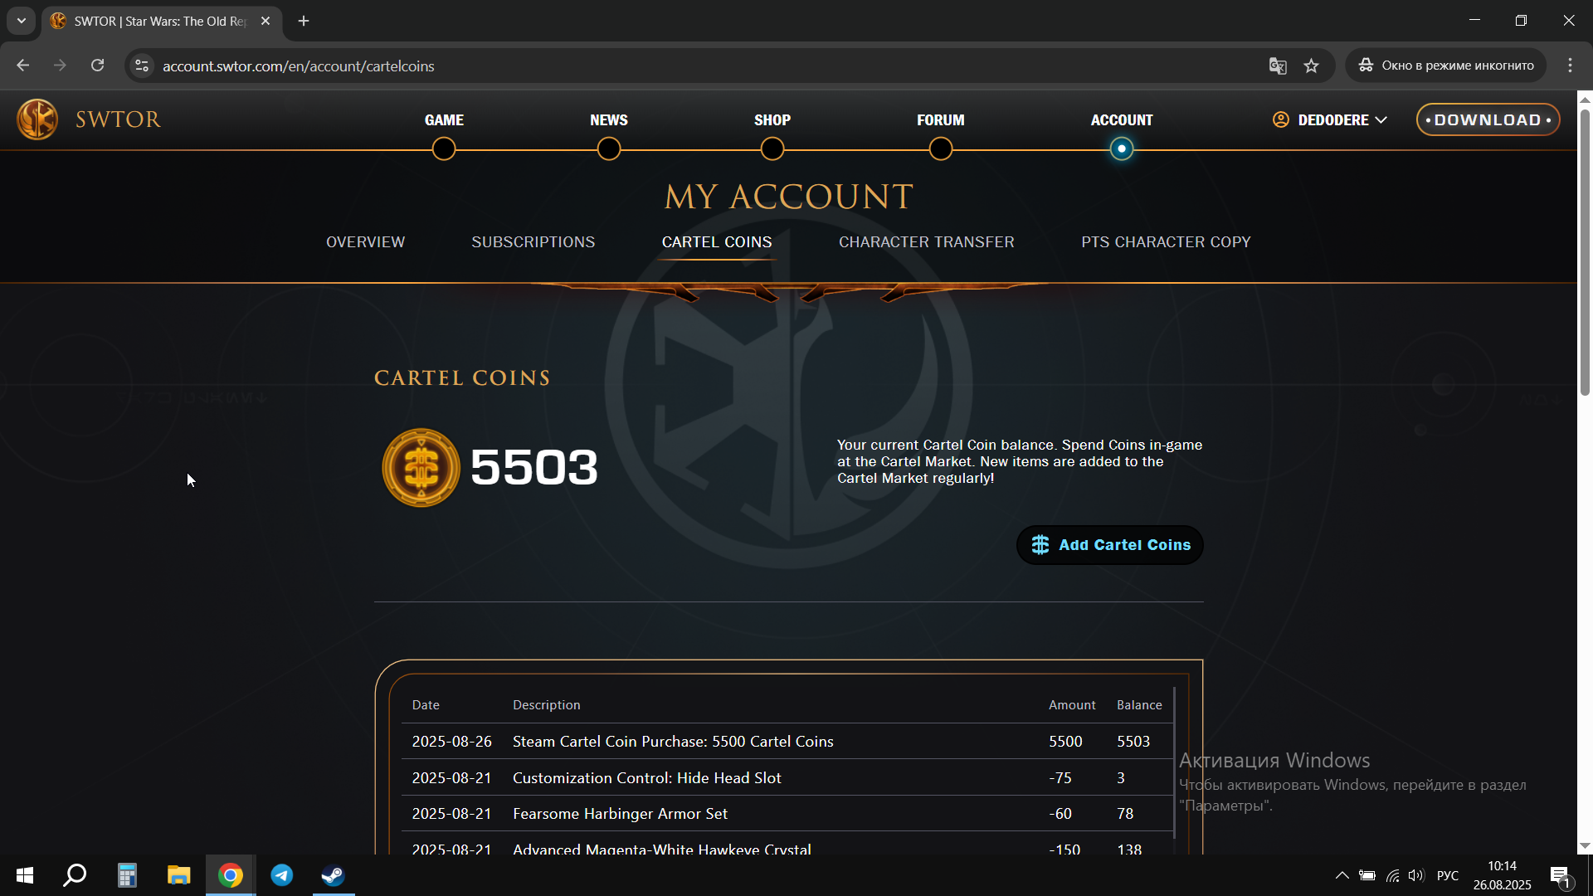Open the PTS CHARACTER COPY tab
Screen dimensions: 1593x896
click(x=1166, y=242)
